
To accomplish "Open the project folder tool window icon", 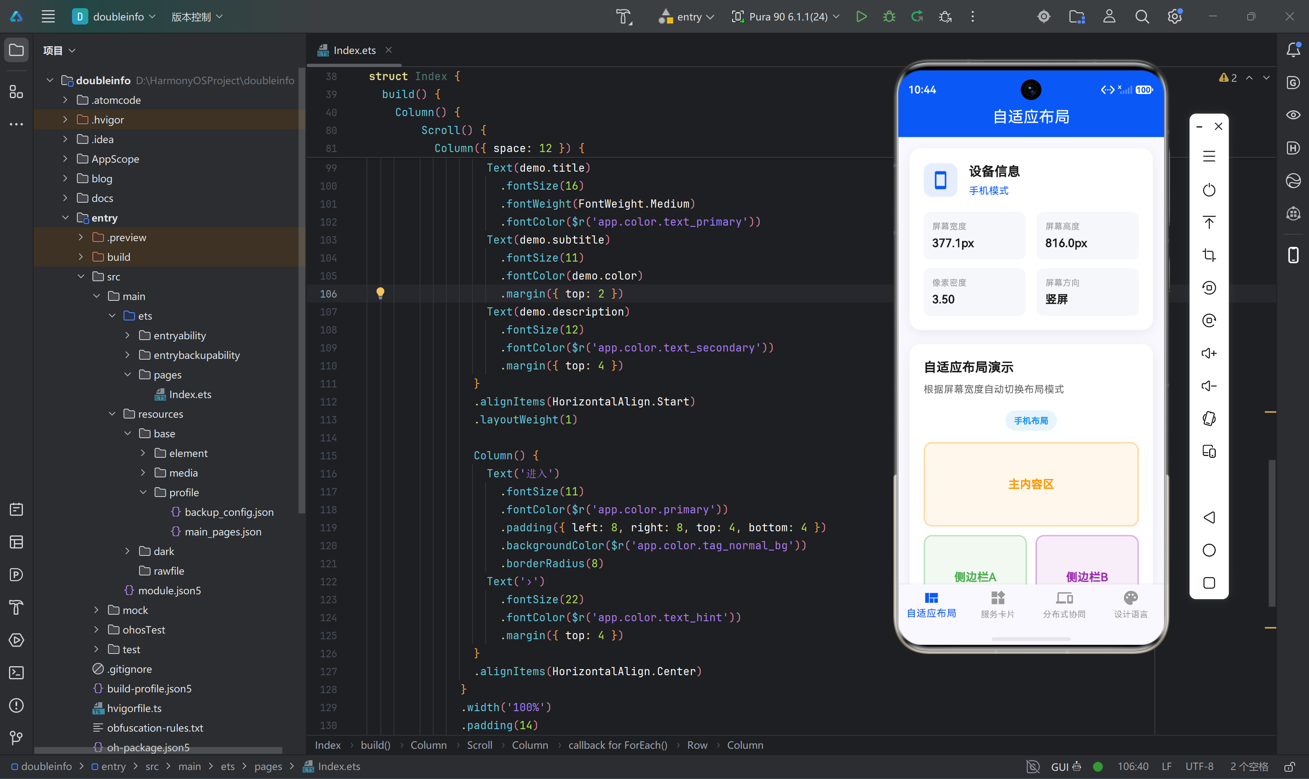I will [x=16, y=50].
